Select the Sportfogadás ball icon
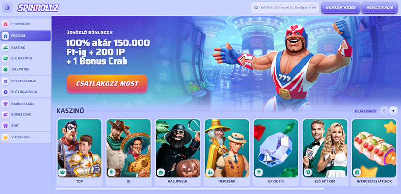 click(x=5, y=81)
